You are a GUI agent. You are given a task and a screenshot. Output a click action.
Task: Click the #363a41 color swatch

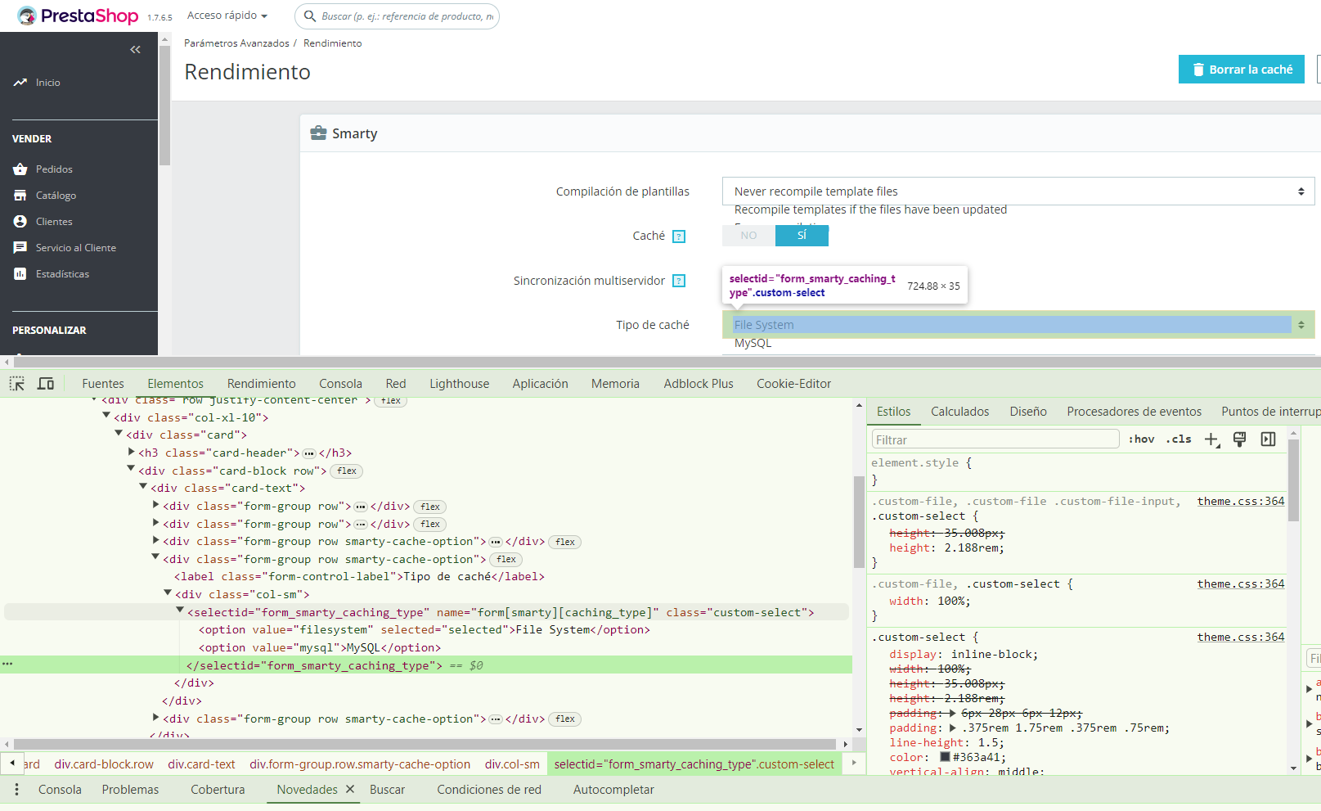[x=945, y=757]
